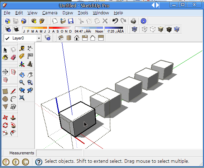Viewport: 204px width, 168px height.
Task: Enable Shaded With Textures style
Action: click(169, 29)
